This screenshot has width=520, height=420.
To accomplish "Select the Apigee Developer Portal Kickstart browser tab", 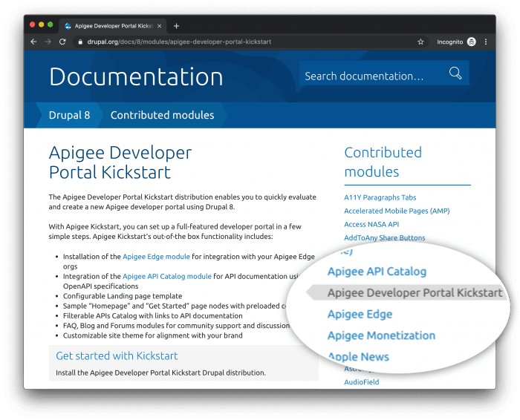I will [113, 26].
